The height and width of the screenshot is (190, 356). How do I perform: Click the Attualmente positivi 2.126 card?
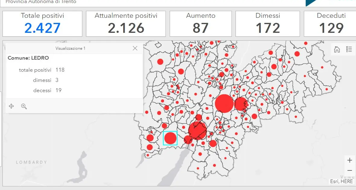click(126, 23)
